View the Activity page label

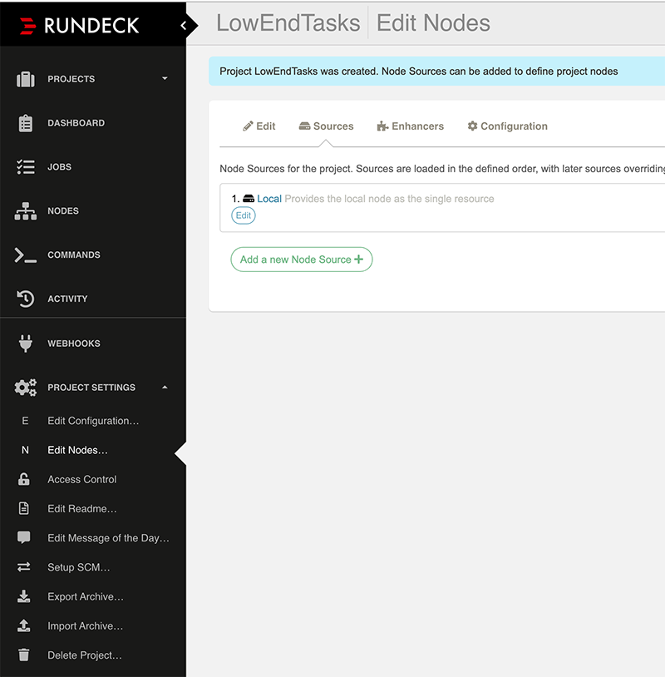click(67, 299)
